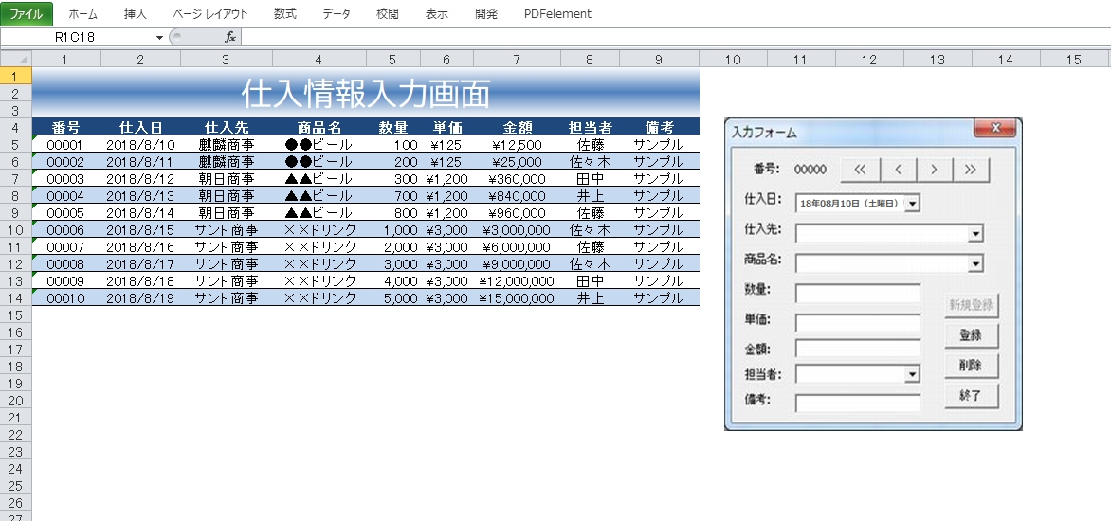This screenshot has width=1111, height=521.
Task: Click サンプル cell in row 00007
Action: (659, 247)
